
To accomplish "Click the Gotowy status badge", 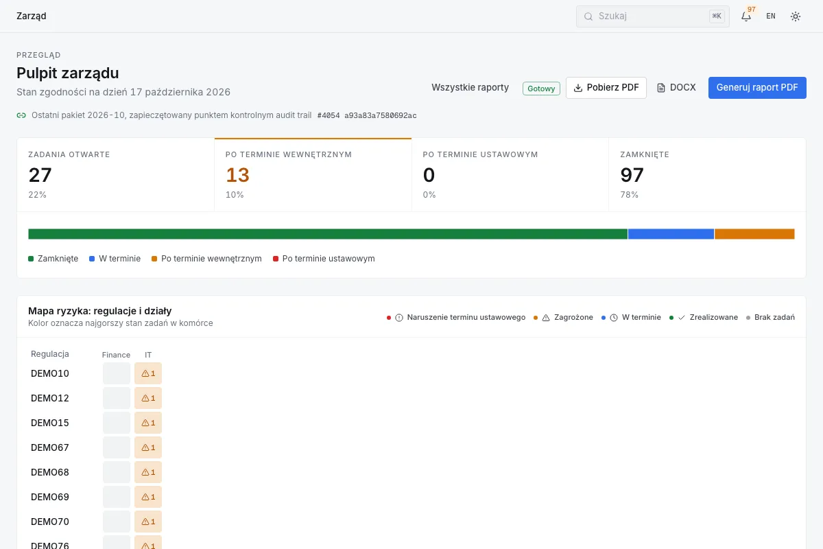I will (542, 89).
